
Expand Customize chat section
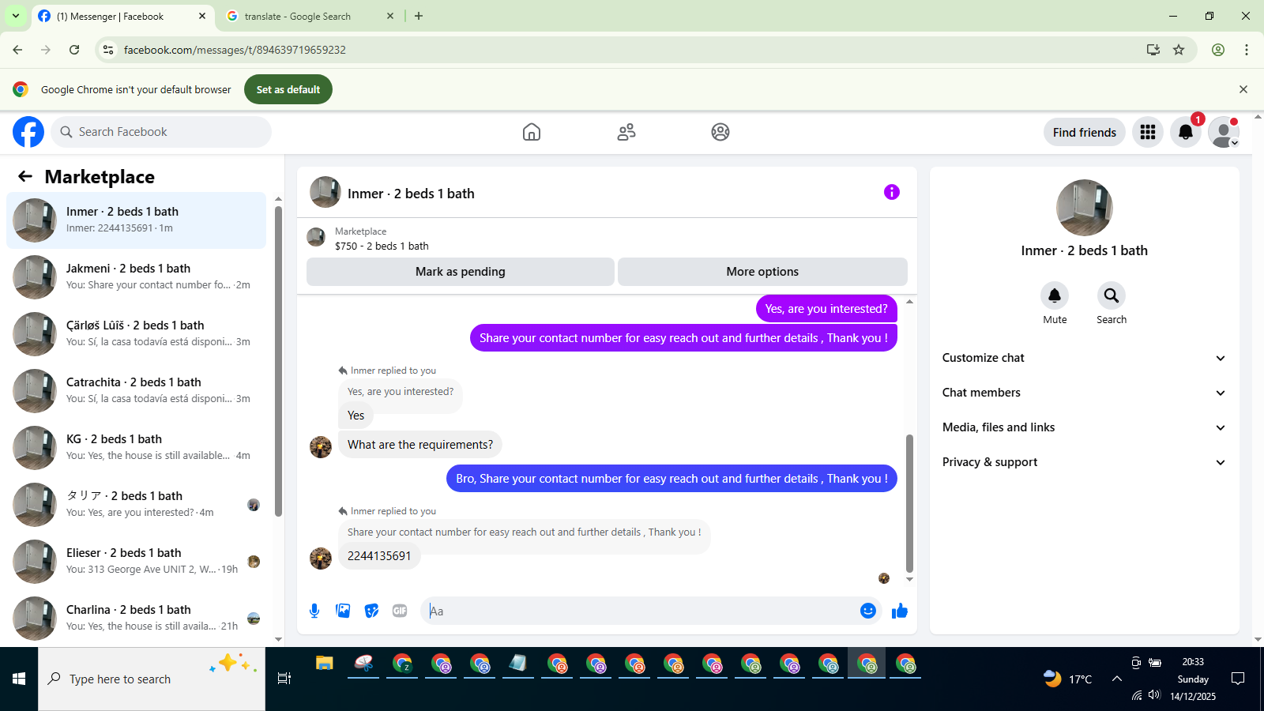[1084, 358]
